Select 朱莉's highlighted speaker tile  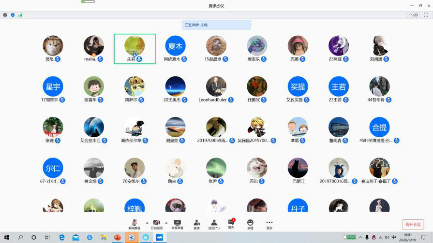pyautogui.click(x=134, y=49)
